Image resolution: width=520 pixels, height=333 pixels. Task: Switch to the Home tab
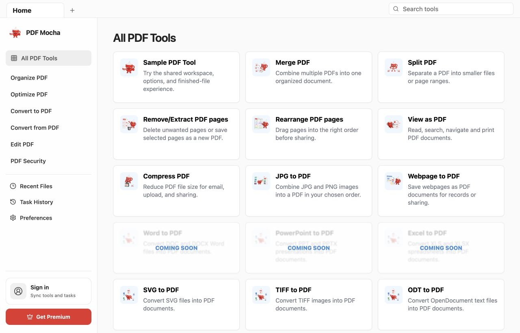point(35,11)
